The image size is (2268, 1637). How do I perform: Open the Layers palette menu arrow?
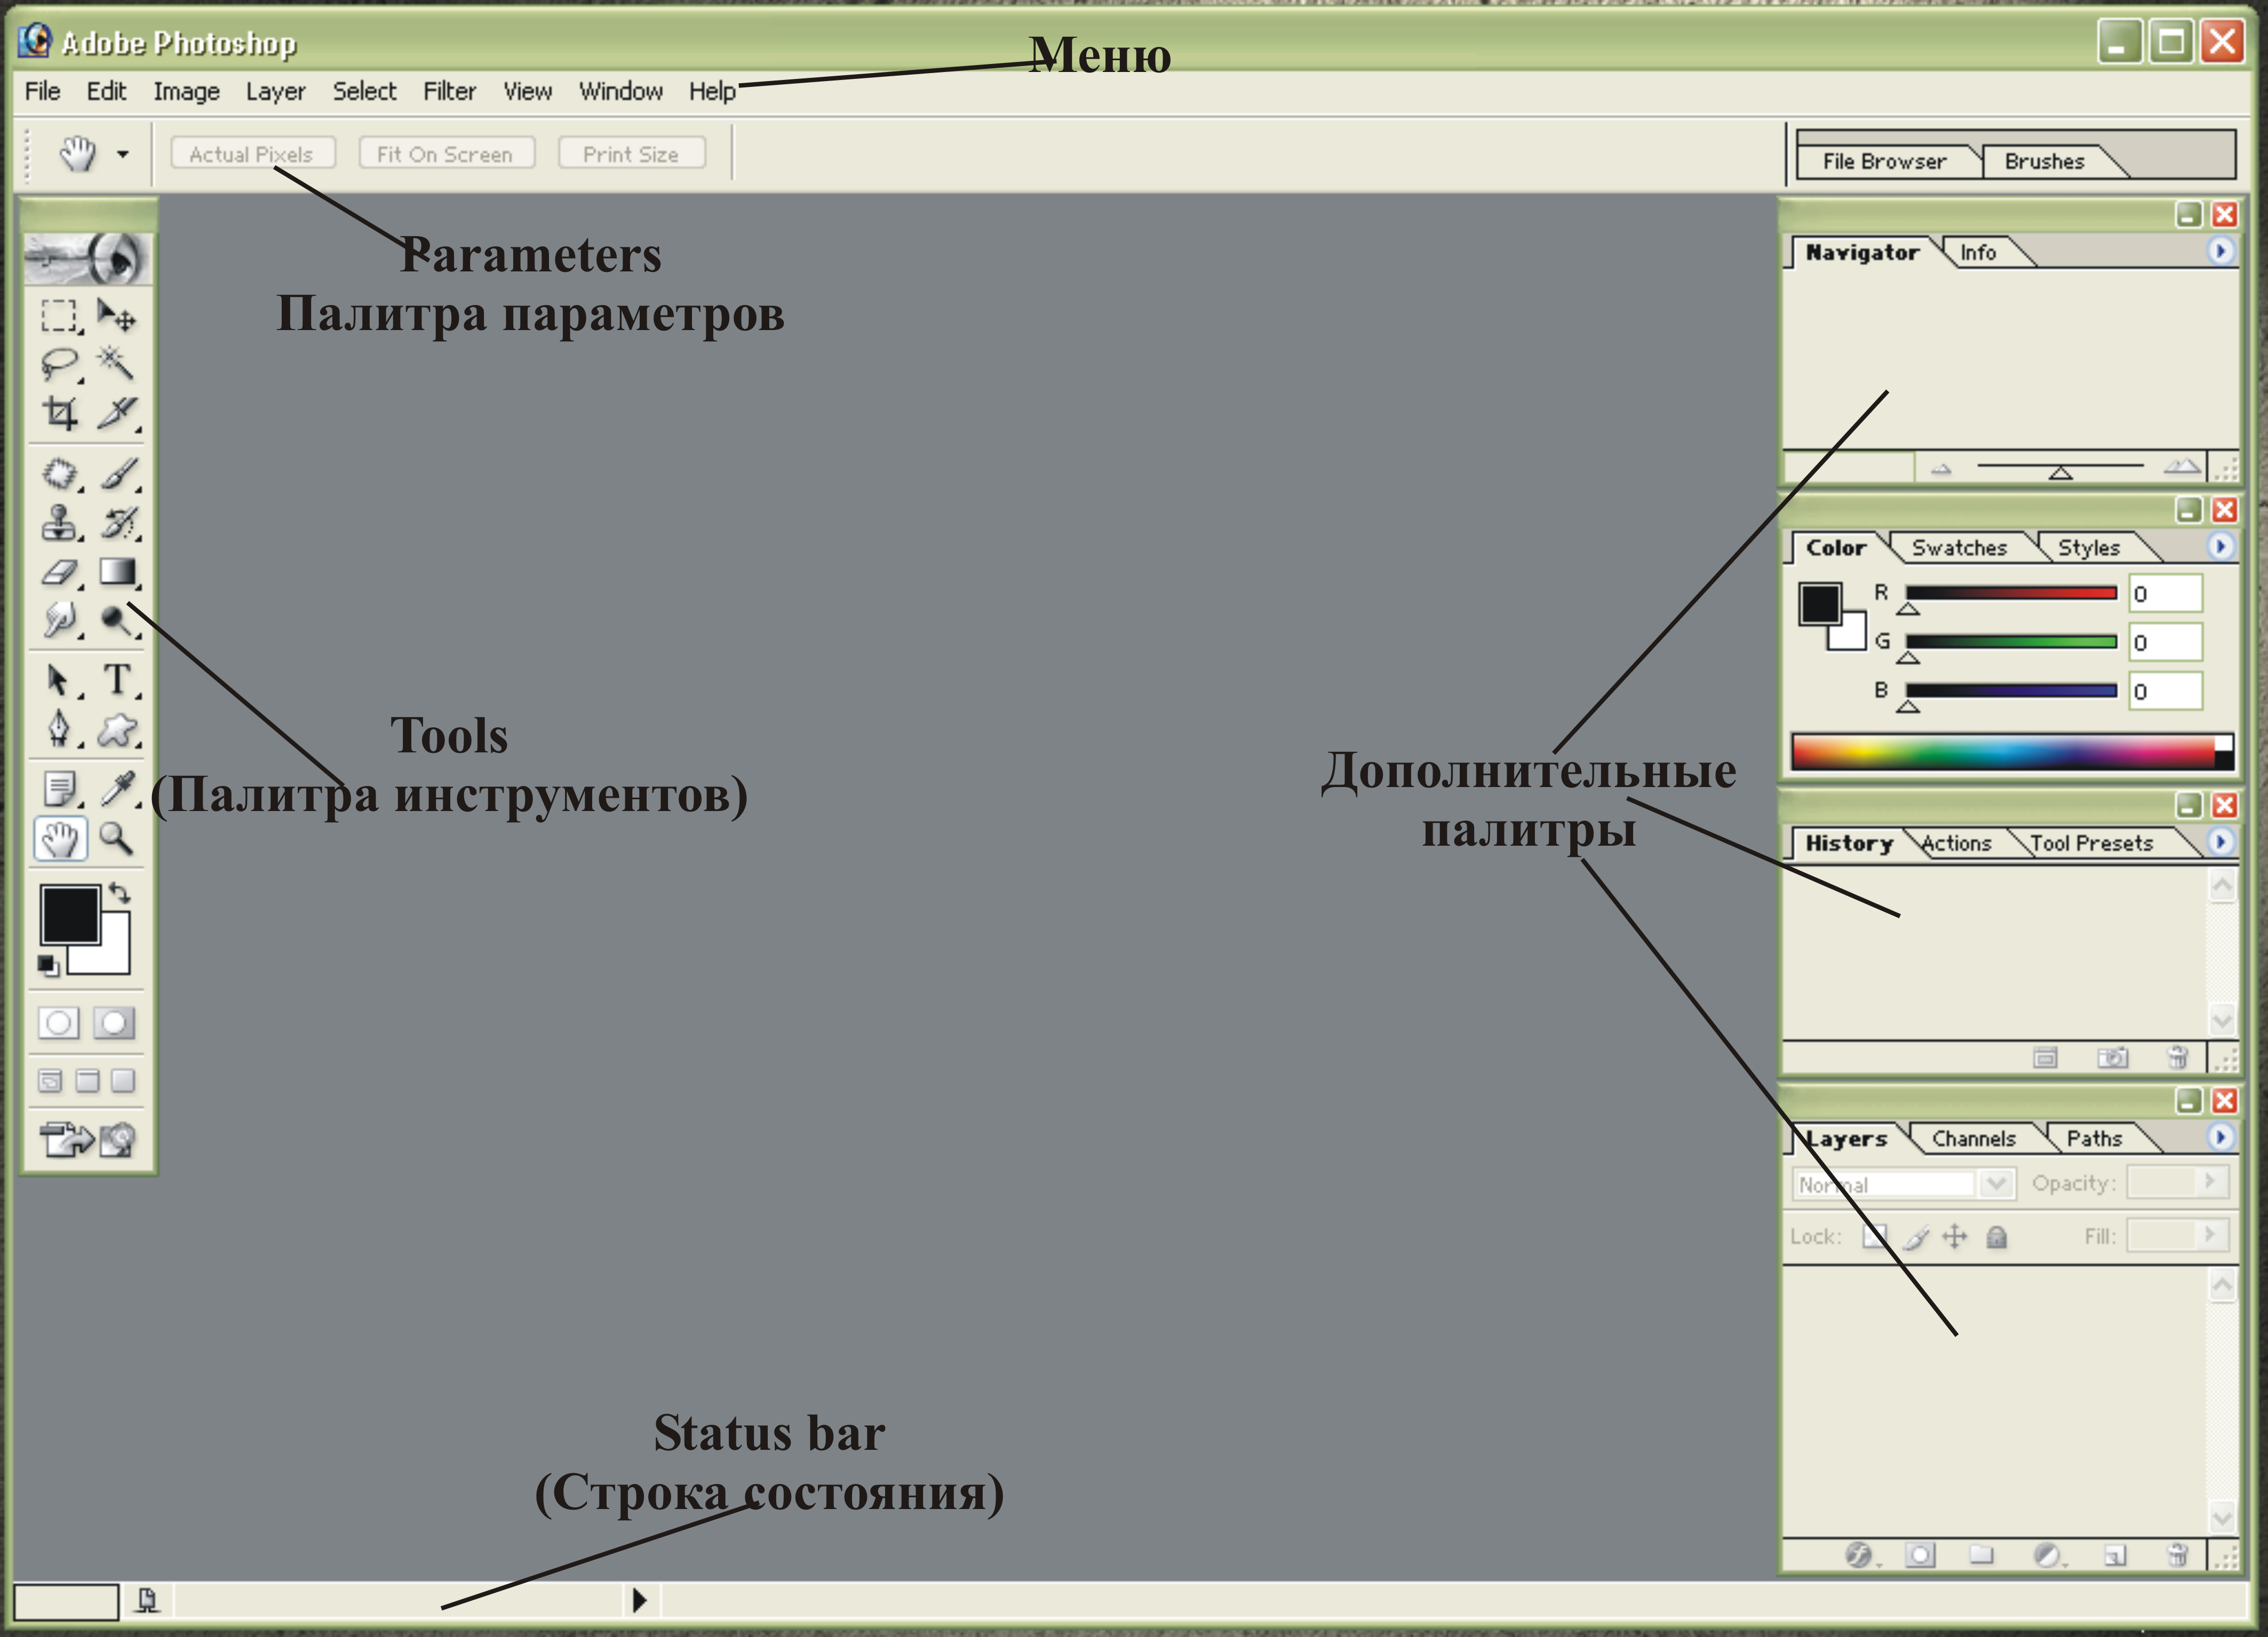click(2220, 1136)
